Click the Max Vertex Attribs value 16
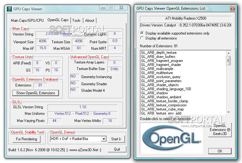This screenshot has width=242, height=163. coord(110,121)
